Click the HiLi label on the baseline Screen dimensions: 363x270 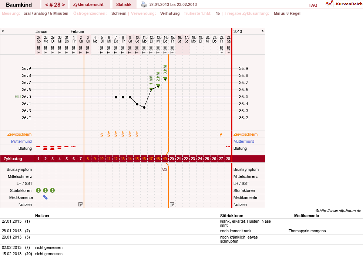click(18, 97)
